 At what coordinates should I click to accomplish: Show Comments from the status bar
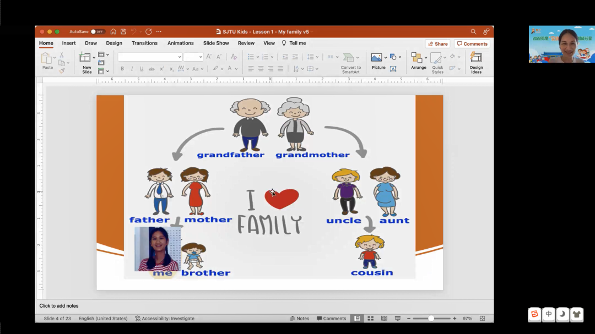331,319
